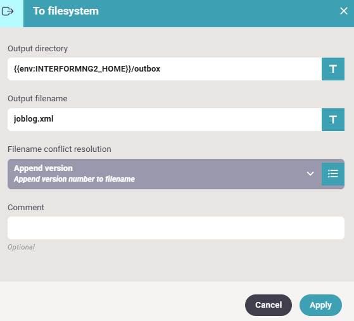
Task: Expand the chevron in Append version dropdown
Action: point(310,173)
